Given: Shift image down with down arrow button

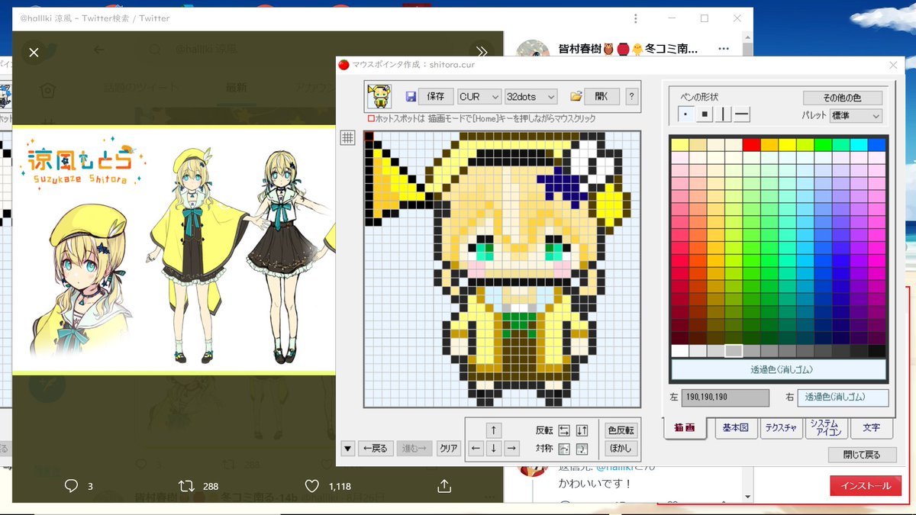Looking at the screenshot, I should pyautogui.click(x=494, y=449).
